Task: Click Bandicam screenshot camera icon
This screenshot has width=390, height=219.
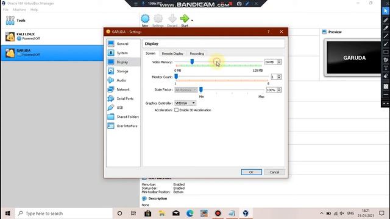Action: 239,4
